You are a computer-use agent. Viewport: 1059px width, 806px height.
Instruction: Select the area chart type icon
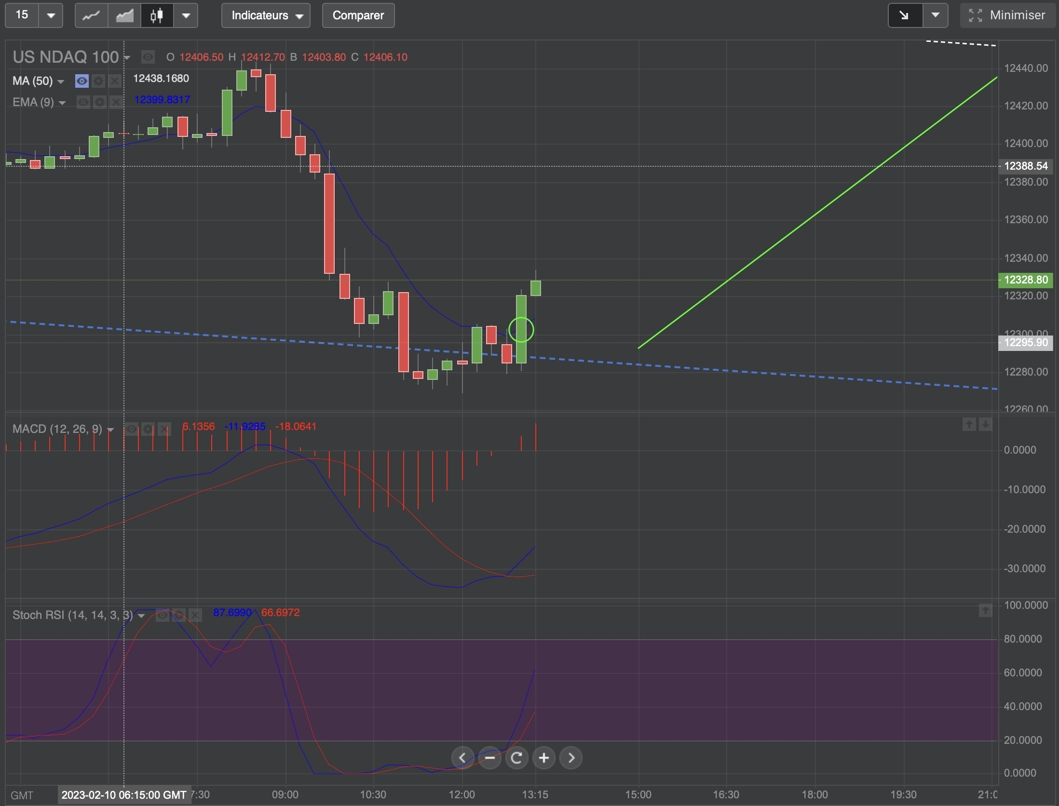pyautogui.click(x=124, y=15)
